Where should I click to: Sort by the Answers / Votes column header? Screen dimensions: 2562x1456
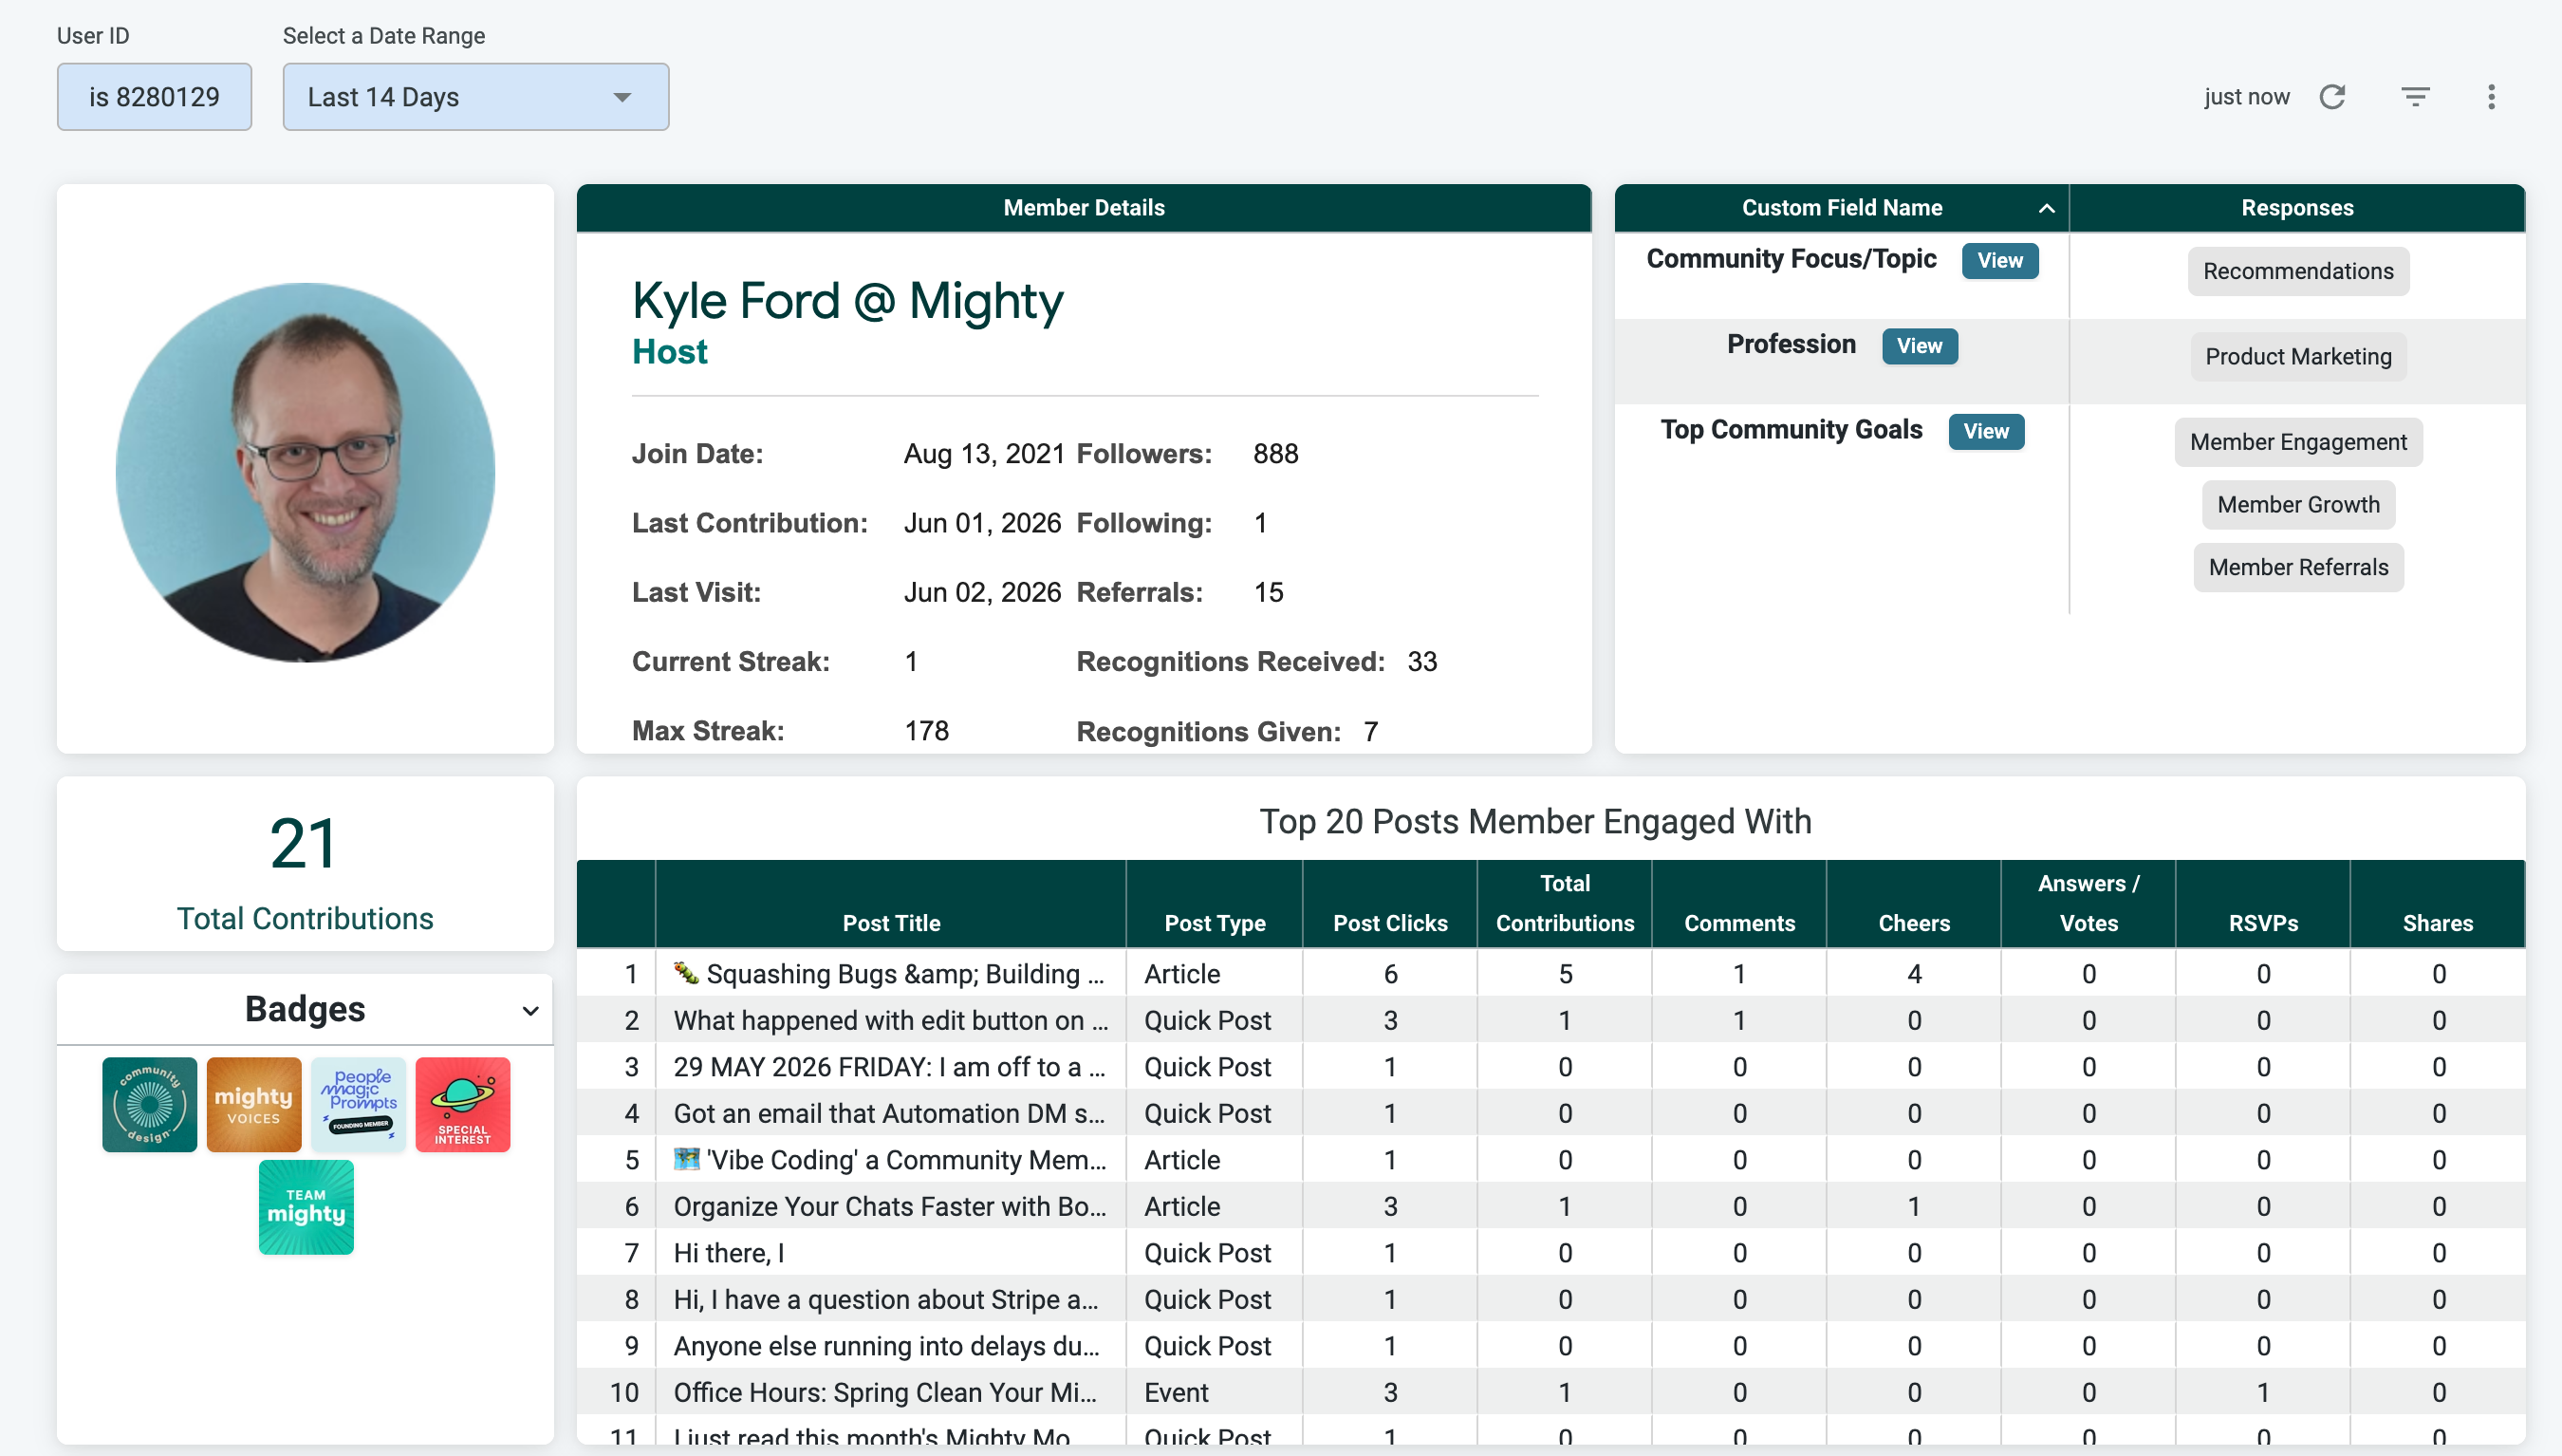click(2089, 903)
